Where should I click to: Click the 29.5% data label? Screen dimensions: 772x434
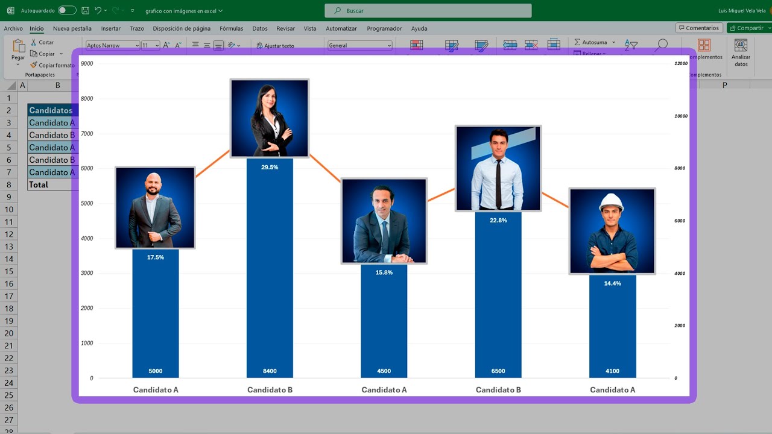click(x=270, y=167)
